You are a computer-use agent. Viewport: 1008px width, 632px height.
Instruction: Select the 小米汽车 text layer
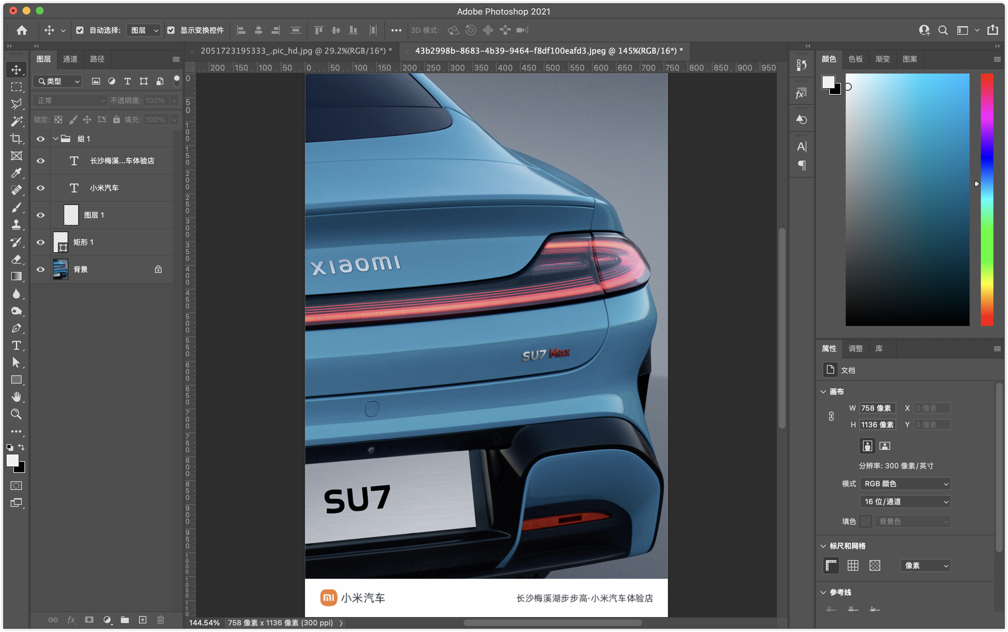(104, 188)
